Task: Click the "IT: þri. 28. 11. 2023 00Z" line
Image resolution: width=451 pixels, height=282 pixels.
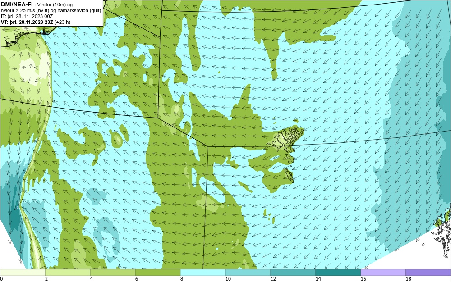Action: point(27,16)
